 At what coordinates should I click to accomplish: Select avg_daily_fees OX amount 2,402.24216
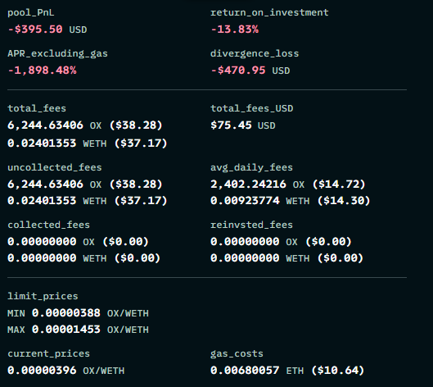click(x=248, y=184)
